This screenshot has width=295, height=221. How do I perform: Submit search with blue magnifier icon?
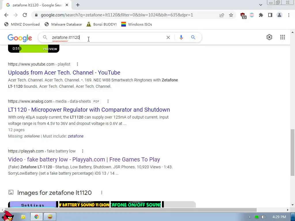click(x=193, y=37)
